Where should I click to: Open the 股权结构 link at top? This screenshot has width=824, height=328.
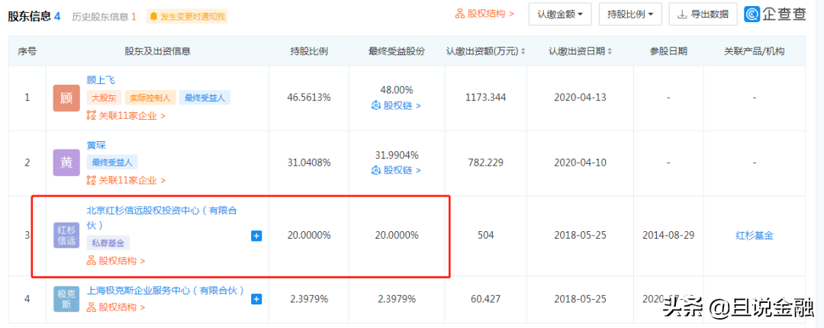click(484, 14)
